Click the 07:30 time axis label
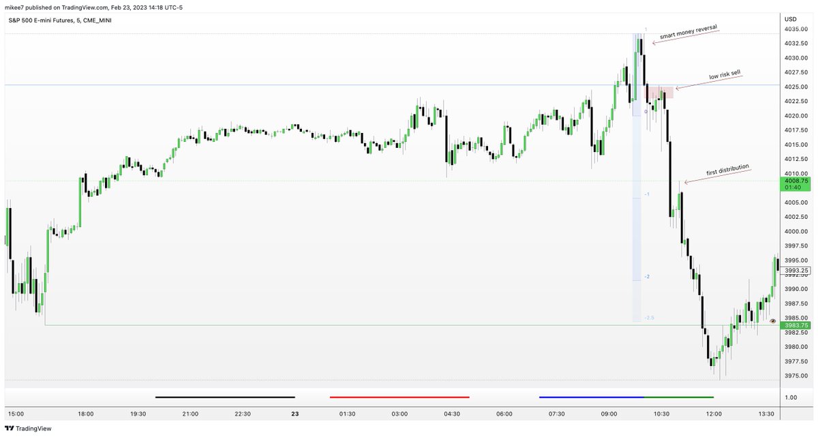The height and width of the screenshot is (437, 818). coord(557,414)
